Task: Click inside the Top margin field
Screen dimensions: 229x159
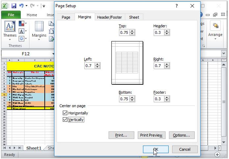Action: (124, 33)
